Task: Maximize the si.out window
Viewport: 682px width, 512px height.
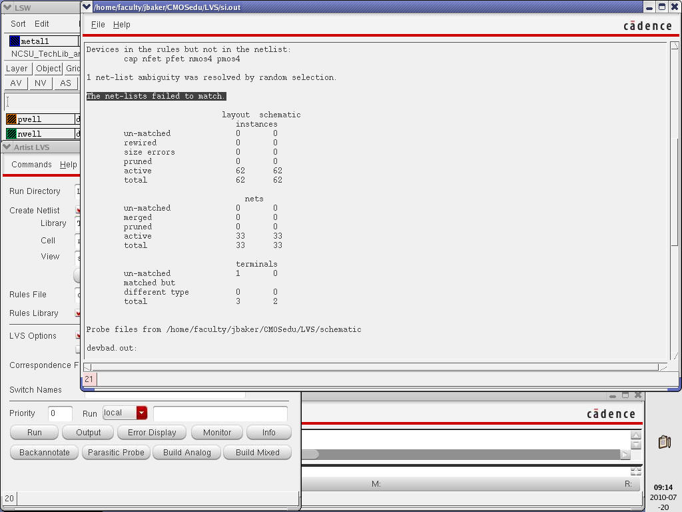Action: coord(661,7)
